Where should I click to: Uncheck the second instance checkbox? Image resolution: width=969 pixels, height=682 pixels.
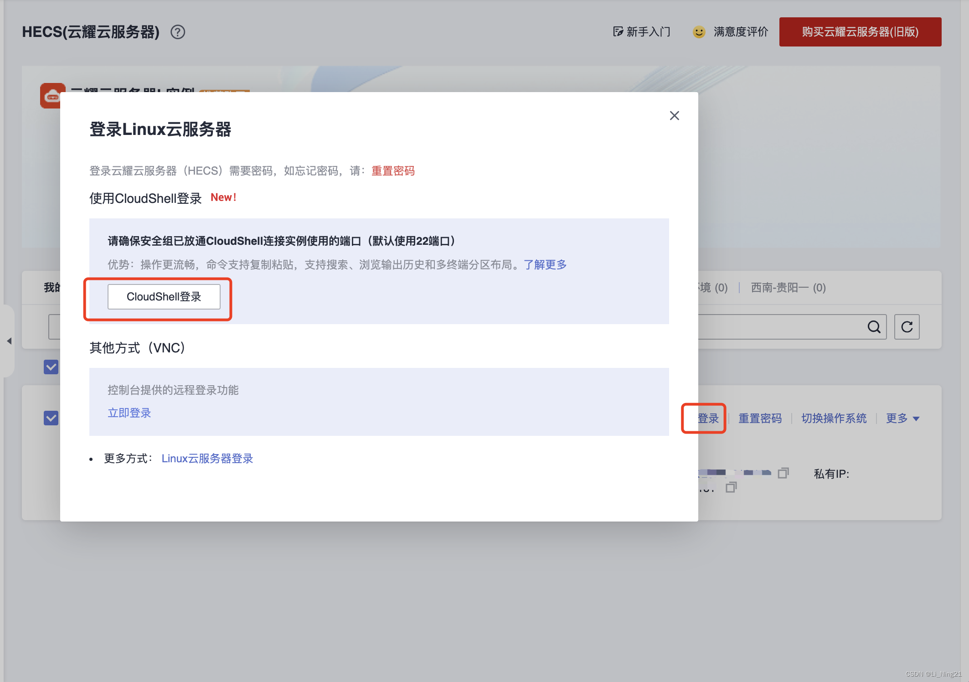(51, 418)
